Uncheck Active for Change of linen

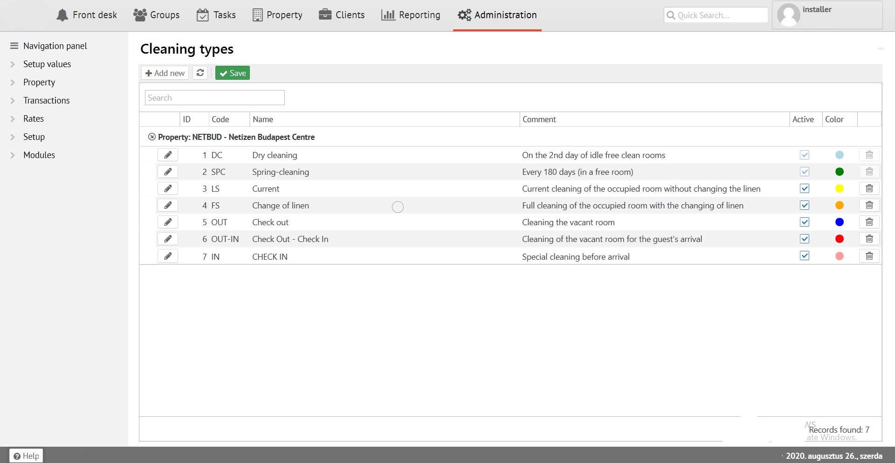(805, 205)
